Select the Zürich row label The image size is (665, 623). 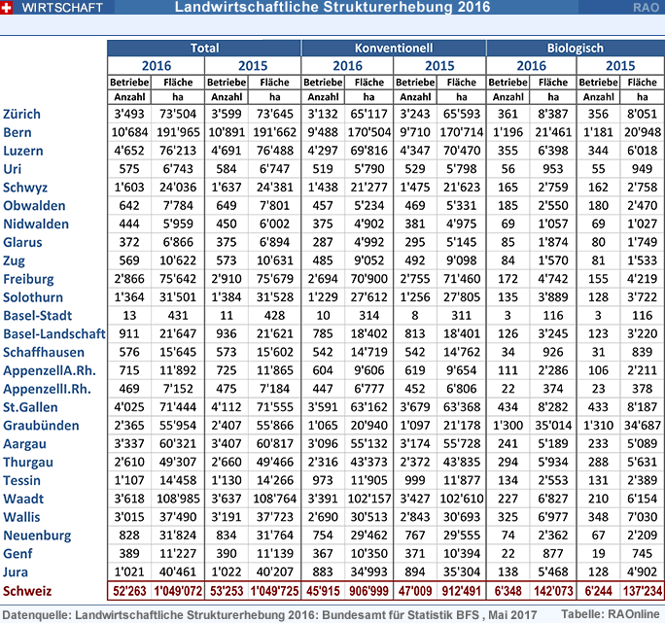(22, 115)
